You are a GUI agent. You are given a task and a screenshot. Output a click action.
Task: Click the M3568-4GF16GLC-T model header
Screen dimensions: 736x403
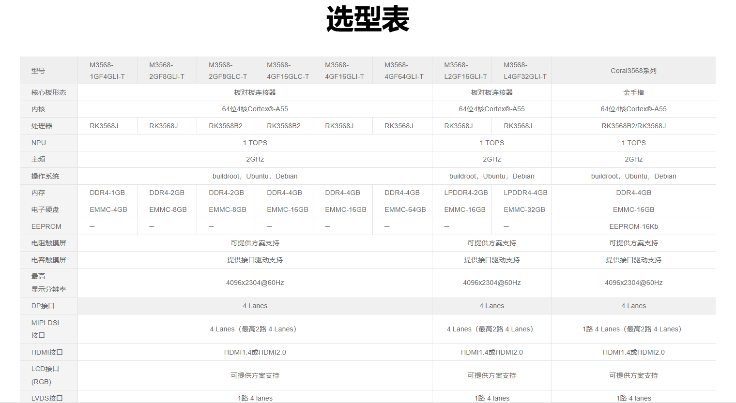[288, 71]
